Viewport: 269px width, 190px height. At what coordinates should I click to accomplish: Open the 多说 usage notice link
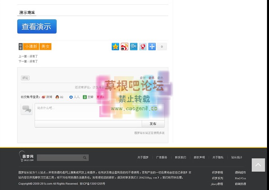coord(149,133)
